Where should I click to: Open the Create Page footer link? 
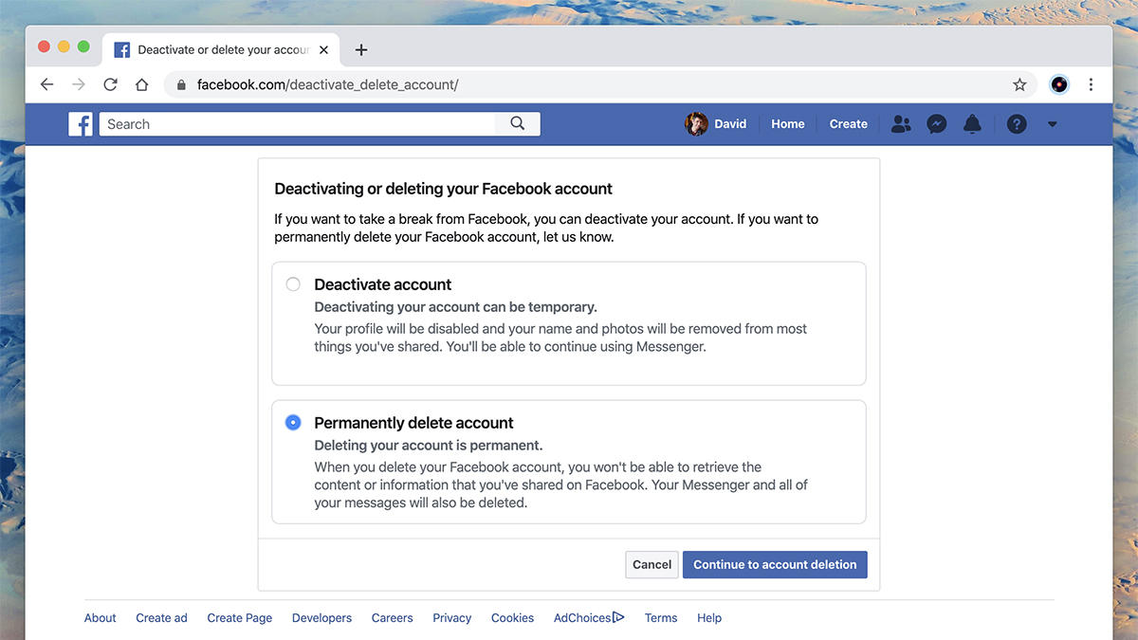240,618
